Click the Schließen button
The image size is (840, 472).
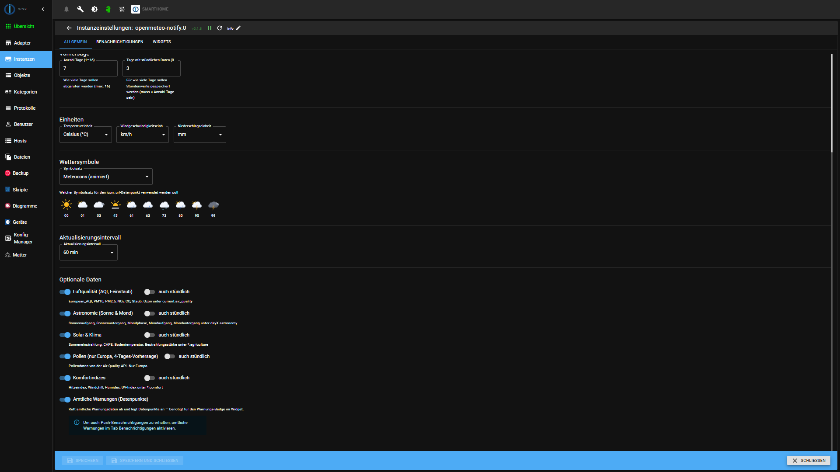(x=808, y=461)
